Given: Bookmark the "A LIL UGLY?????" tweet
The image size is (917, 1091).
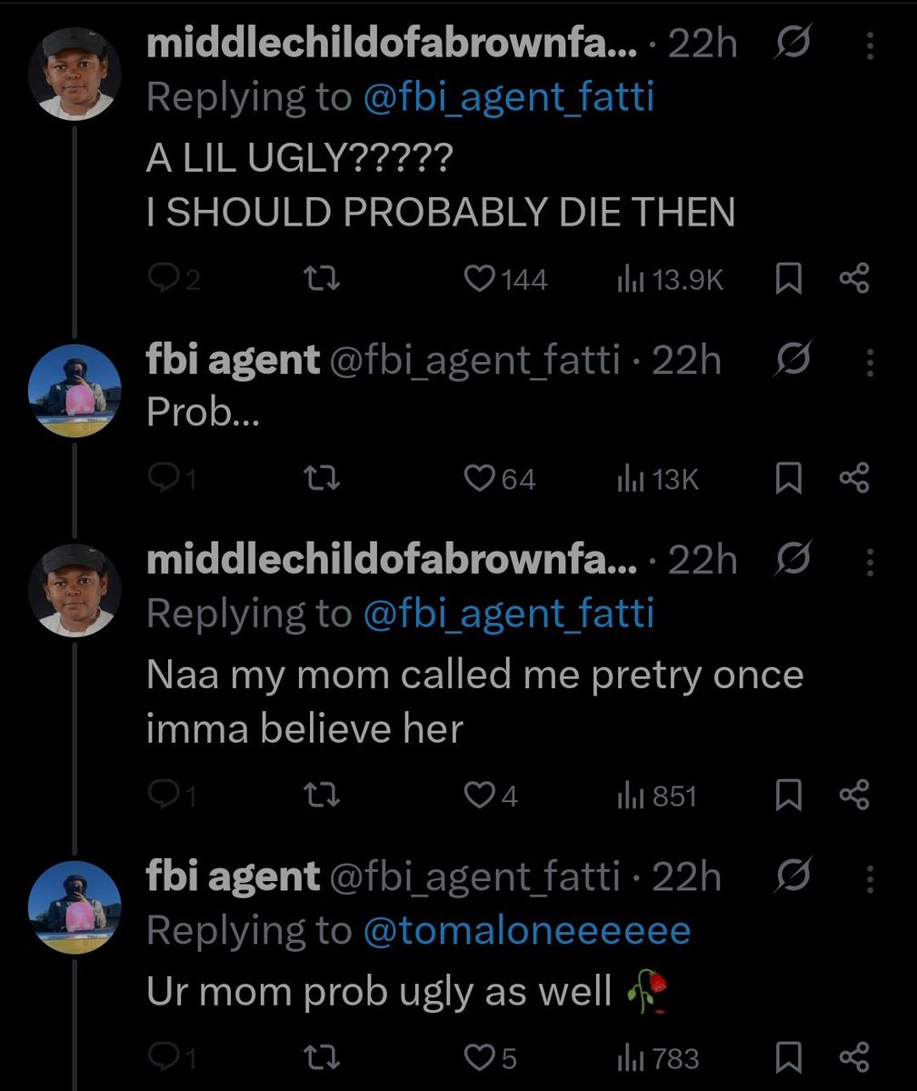Looking at the screenshot, I should (788, 279).
